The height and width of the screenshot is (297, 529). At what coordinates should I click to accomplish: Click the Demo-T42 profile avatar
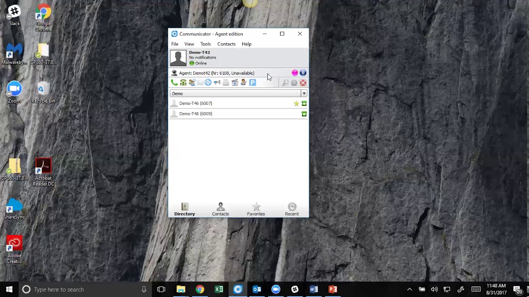pos(178,58)
